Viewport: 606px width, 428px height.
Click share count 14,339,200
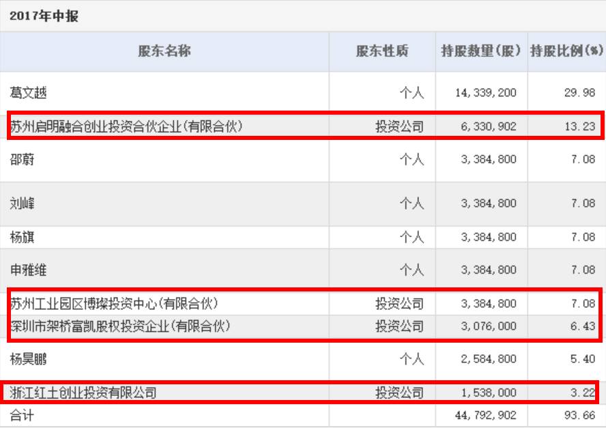click(x=486, y=93)
